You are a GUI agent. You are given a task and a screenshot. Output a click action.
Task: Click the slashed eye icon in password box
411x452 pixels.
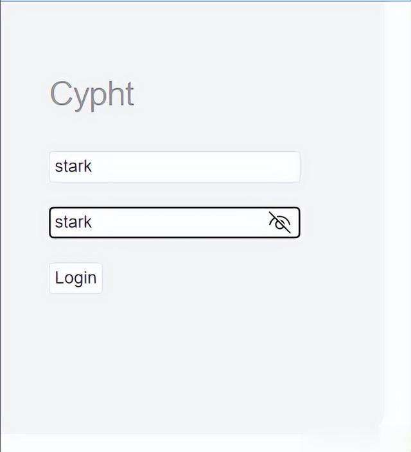(279, 222)
